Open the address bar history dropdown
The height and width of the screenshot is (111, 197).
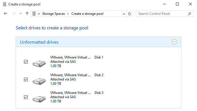(124, 14)
